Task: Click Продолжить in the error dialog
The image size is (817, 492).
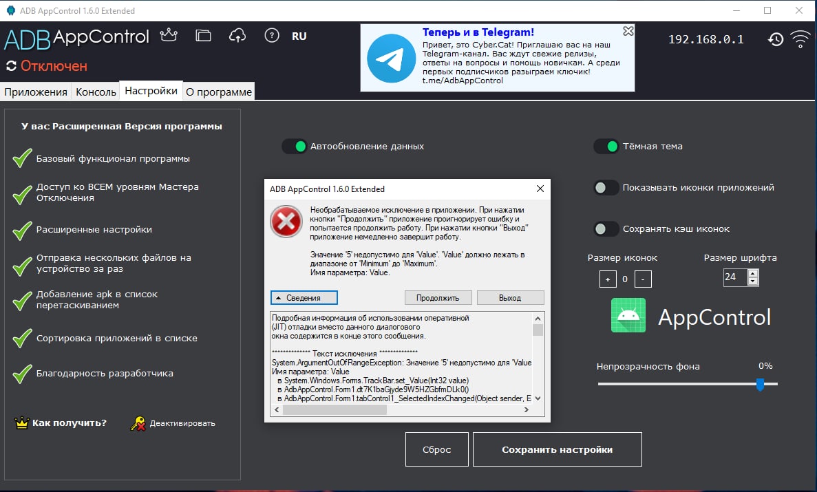Action: coord(438,297)
